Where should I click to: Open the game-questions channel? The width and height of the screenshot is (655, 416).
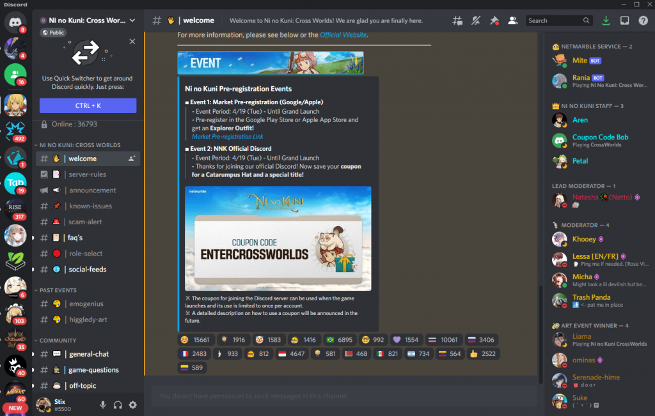88,370
